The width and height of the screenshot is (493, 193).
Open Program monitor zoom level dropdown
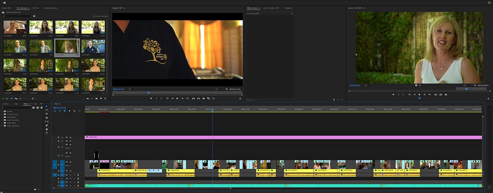[130, 89]
